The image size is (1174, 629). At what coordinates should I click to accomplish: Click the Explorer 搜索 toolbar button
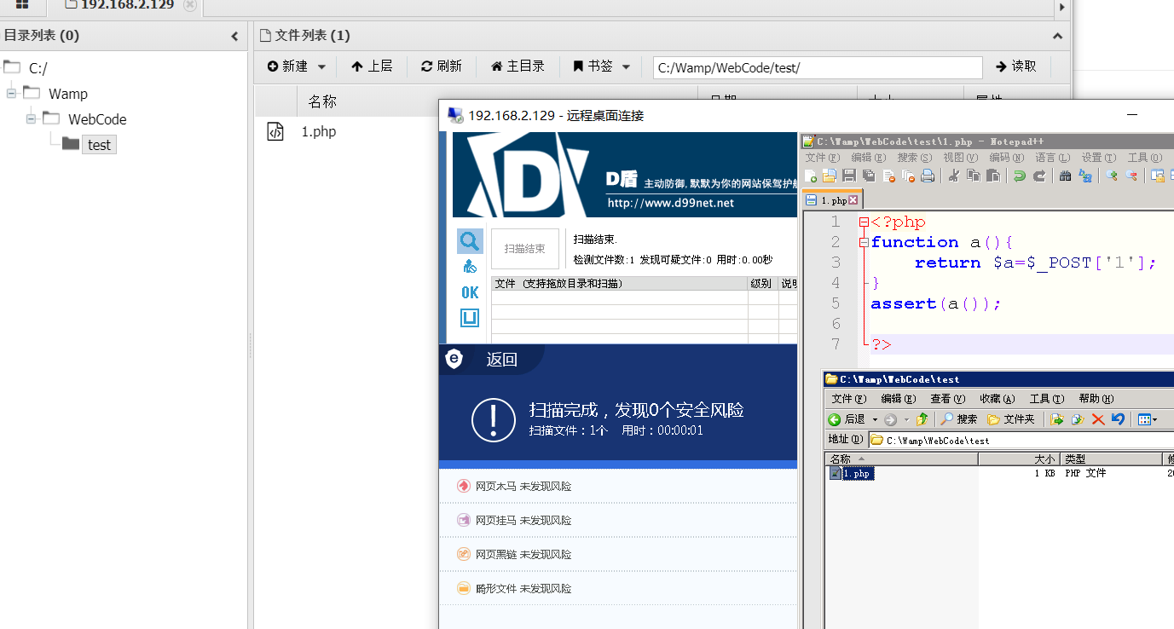click(x=959, y=419)
